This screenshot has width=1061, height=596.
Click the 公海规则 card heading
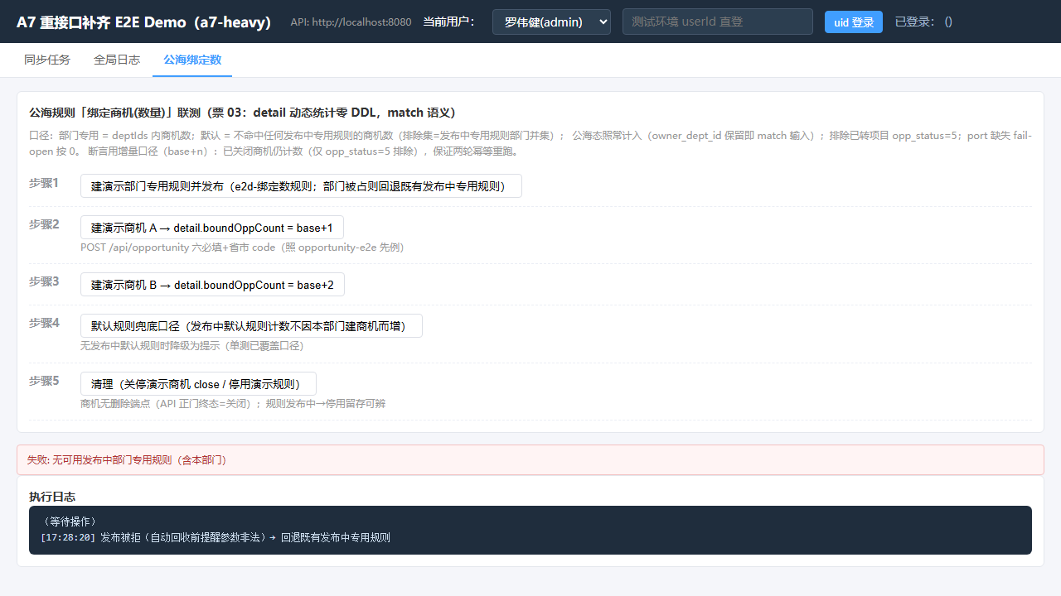242,113
